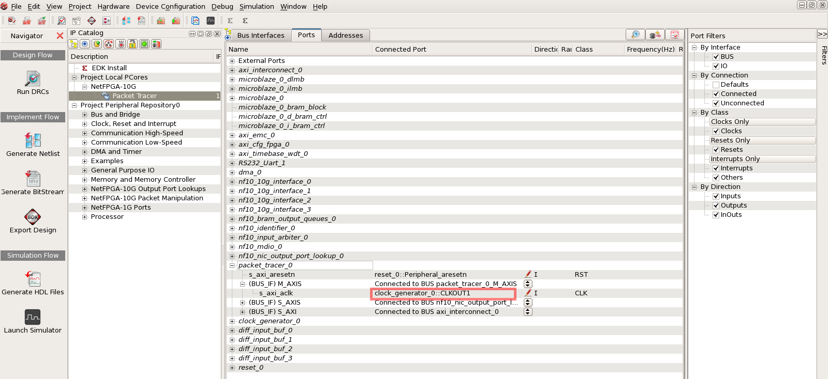Click the Generate Netlist icon
The width and height of the screenshot is (828, 379).
point(33,140)
